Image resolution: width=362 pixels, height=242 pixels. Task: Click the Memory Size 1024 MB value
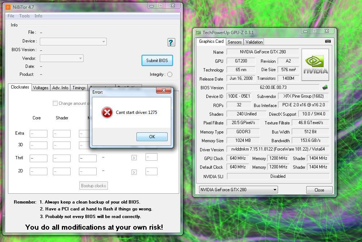pyautogui.click(x=243, y=140)
